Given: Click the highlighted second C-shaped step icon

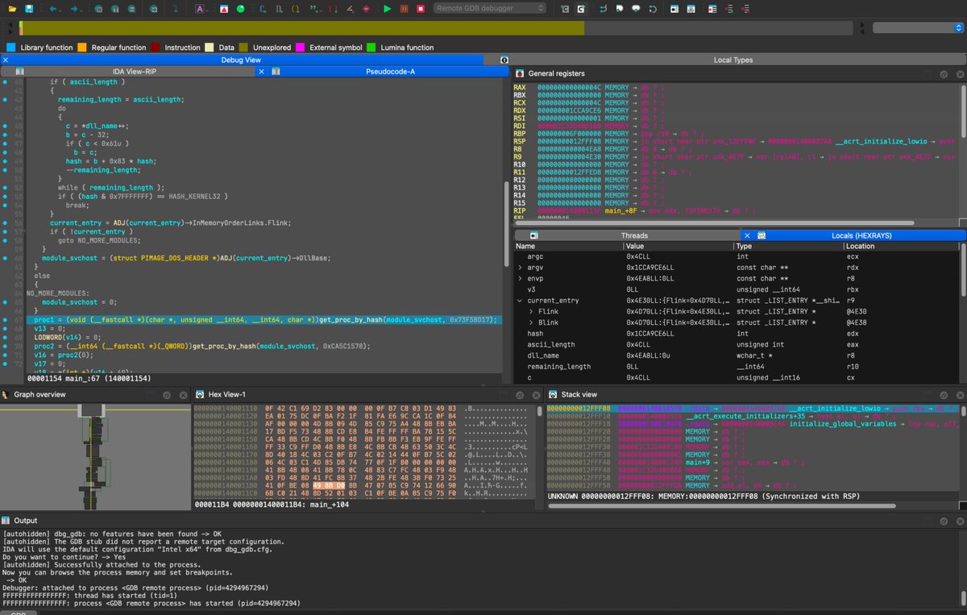Looking at the screenshot, I should [581, 9].
